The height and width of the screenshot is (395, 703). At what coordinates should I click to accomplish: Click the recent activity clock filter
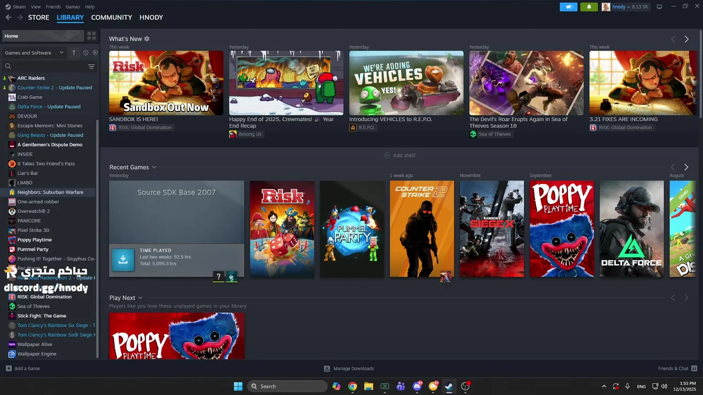[x=86, y=53]
